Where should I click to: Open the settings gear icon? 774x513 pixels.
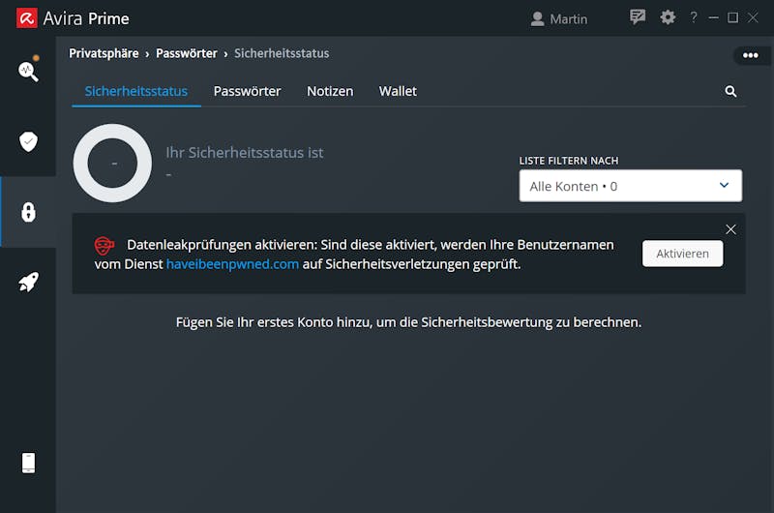[668, 17]
